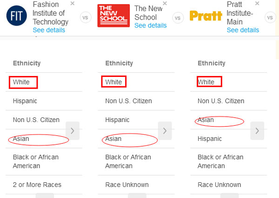Open See details for Fashion Institute of Technology
Image resolution: width=279 pixels, height=198 pixels.
pyautogui.click(x=49, y=30)
